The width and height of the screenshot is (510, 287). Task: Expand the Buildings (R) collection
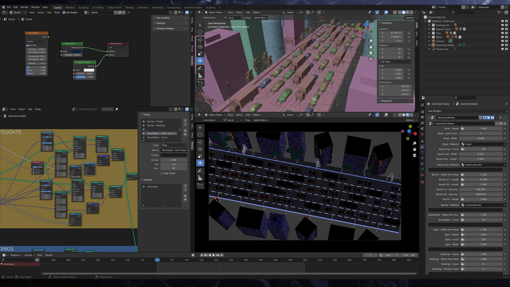coord(429,25)
